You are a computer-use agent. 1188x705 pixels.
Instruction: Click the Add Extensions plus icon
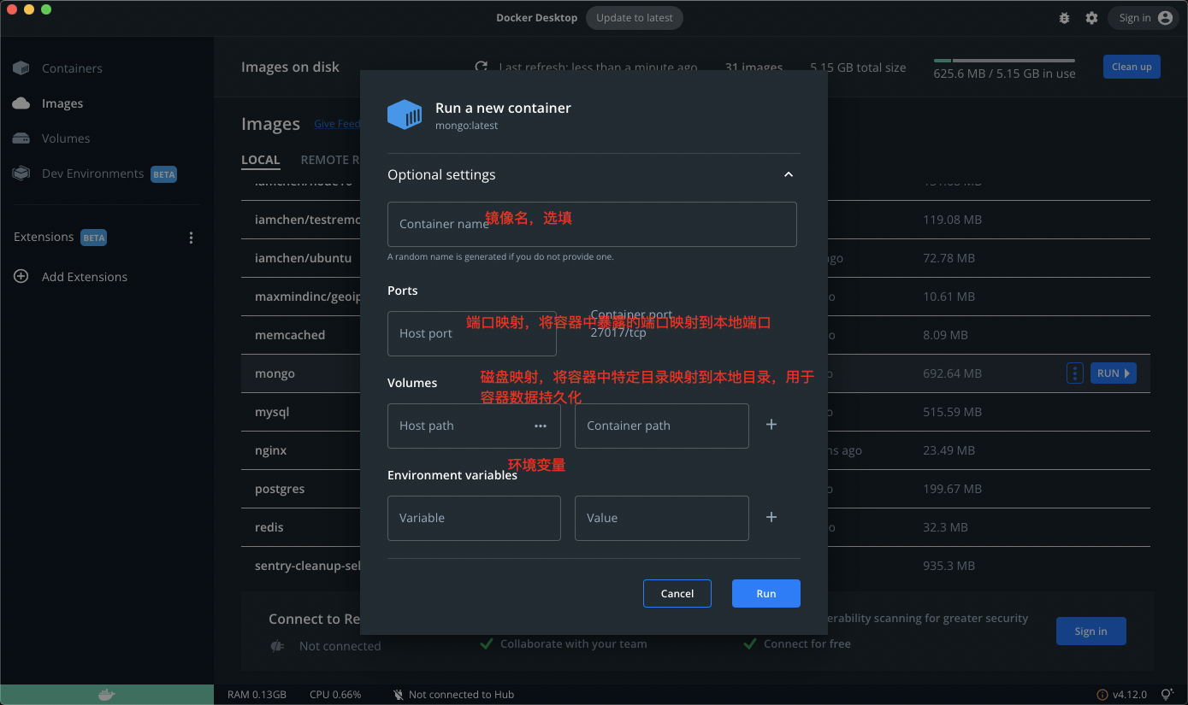pos(21,277)
